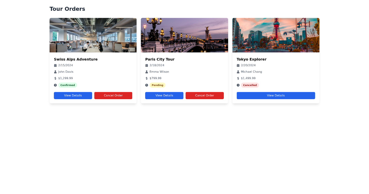Click the Cancelled status badge

(250, 85)
